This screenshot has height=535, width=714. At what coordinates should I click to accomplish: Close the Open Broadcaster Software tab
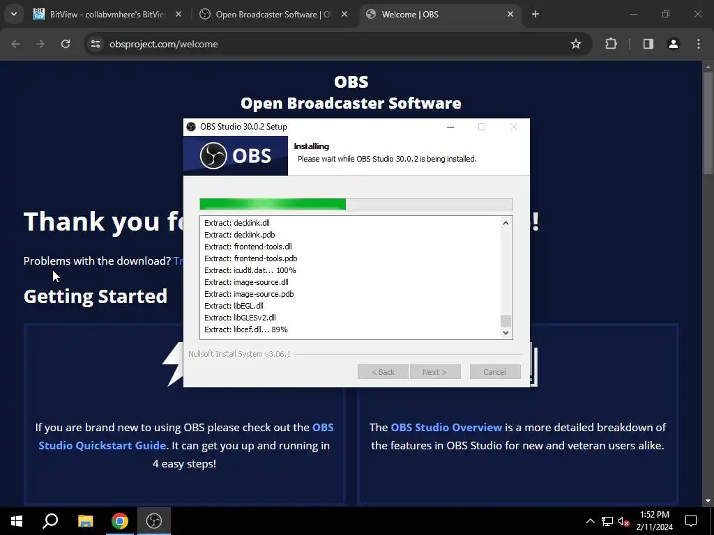(344, 14)
